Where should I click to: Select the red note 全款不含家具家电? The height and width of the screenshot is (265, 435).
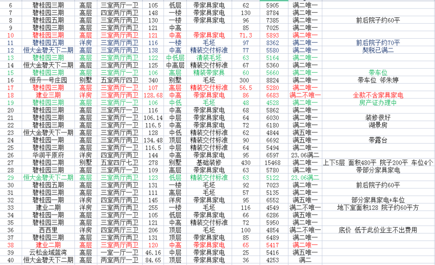[378, 95]
